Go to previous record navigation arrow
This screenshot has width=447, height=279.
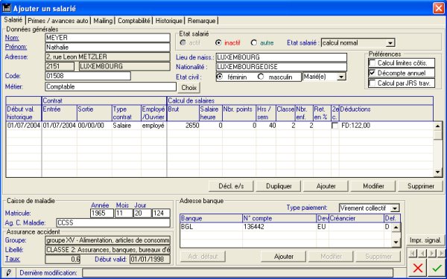(x=422, y=253)
